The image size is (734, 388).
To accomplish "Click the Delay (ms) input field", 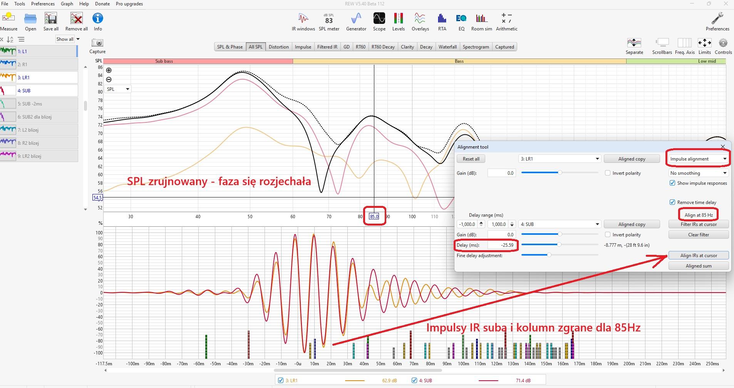I will pyautogui.click(x=502, y=245).
